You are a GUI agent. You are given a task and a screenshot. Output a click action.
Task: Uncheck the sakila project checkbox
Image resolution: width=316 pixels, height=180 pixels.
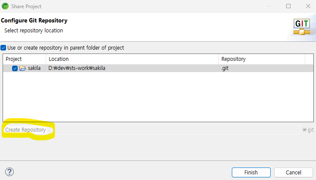coord(15,68)
